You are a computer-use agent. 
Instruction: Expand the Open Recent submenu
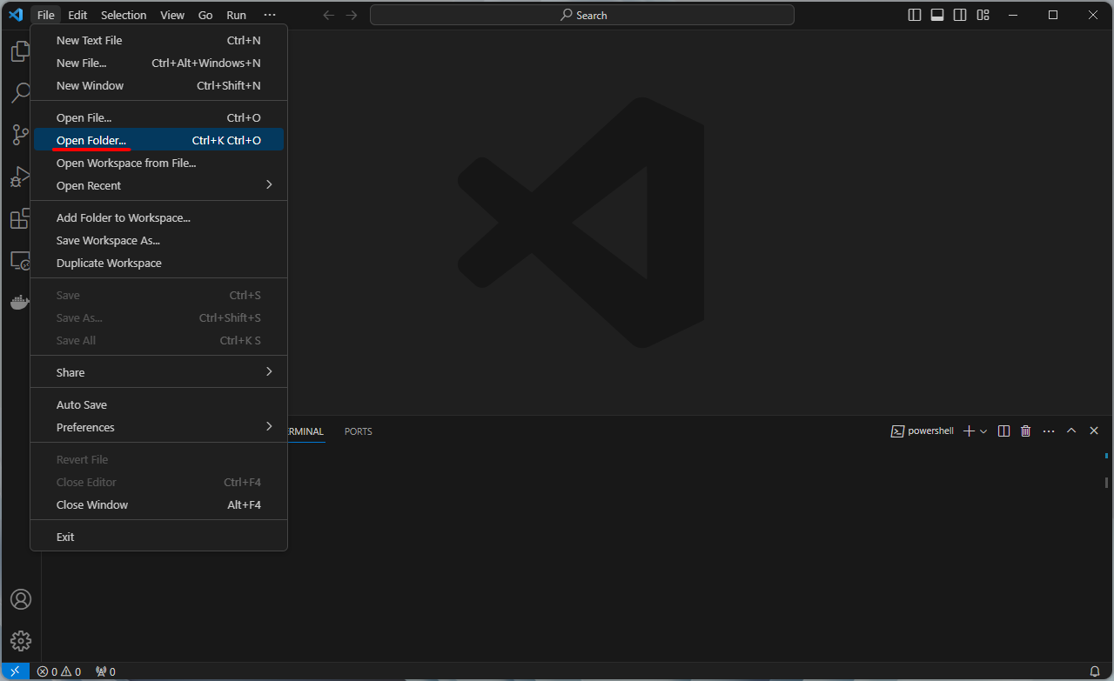(x=158, y=185)
